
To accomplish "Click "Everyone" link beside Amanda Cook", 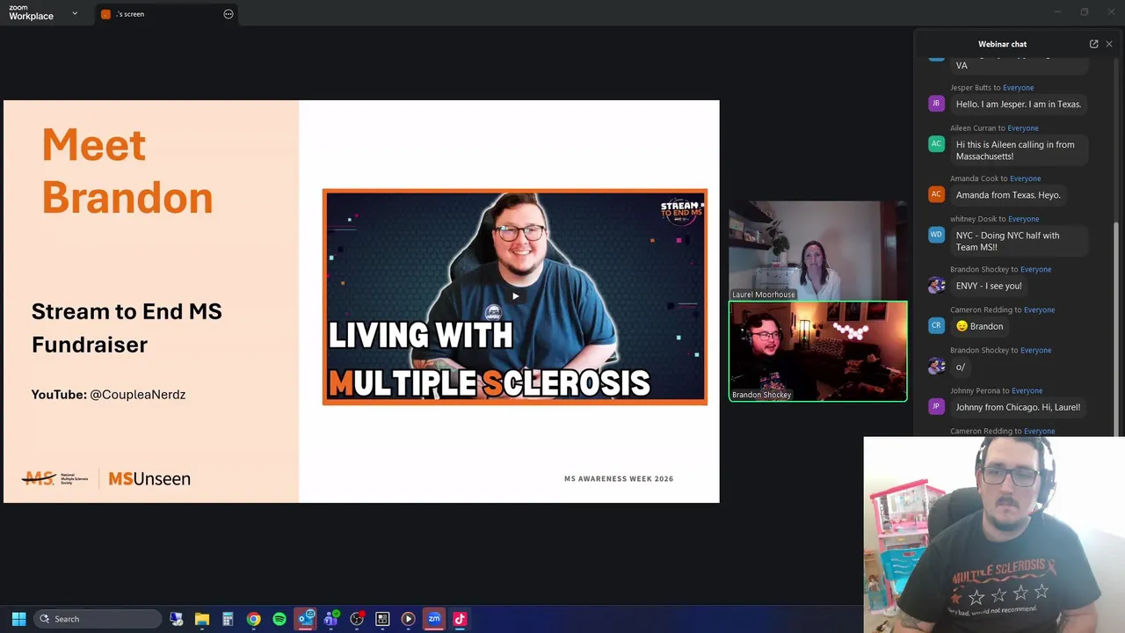I will point(1025,178).
